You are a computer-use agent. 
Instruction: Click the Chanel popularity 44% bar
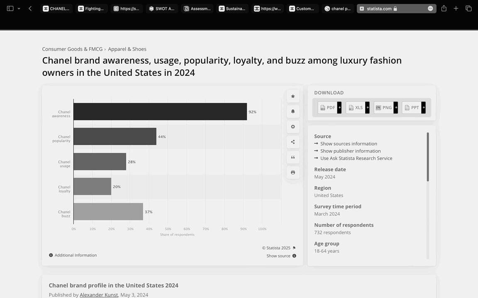115,137
